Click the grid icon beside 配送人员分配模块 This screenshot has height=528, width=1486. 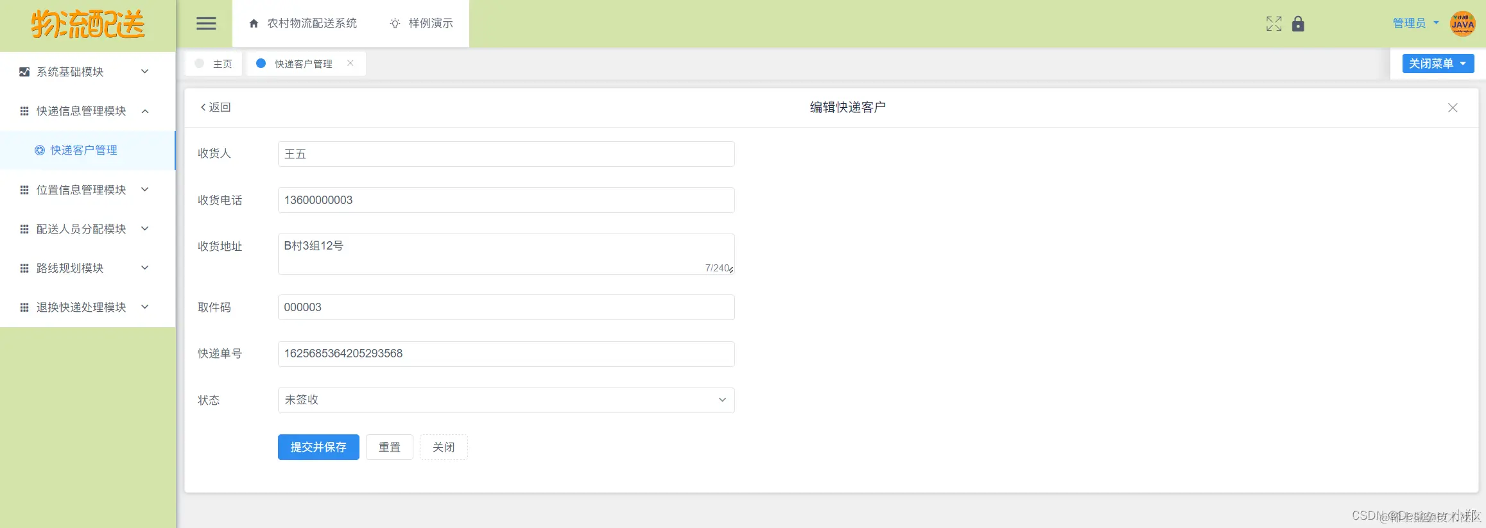click(x=24, y=229)
